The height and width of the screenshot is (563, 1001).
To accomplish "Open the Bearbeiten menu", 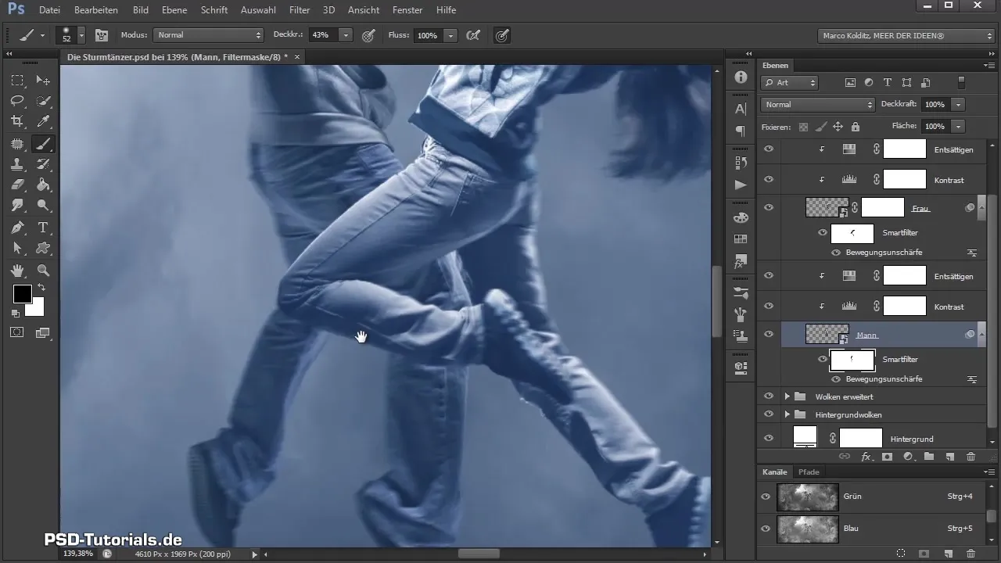I will 95,10.
